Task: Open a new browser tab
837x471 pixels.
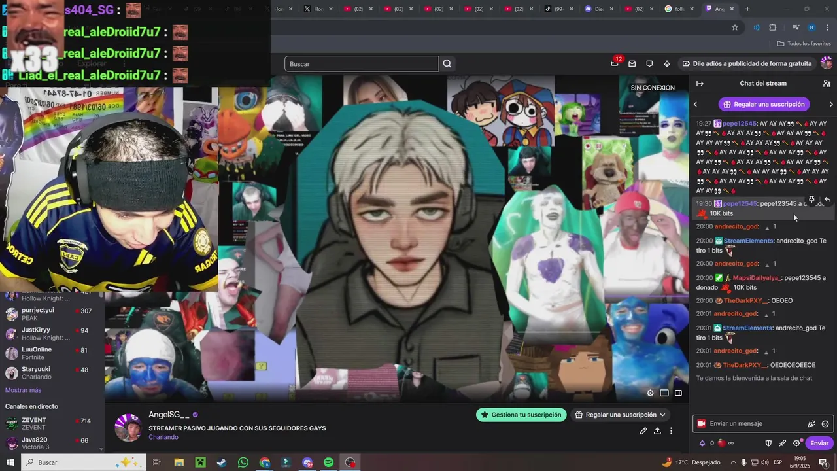Action: [747, 9]
